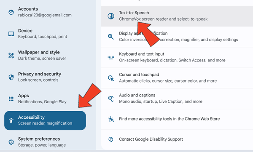Screen dimensions: 253x152
Task: Click the Text-to-Speech speaker icon
Action: coord(111,16)
